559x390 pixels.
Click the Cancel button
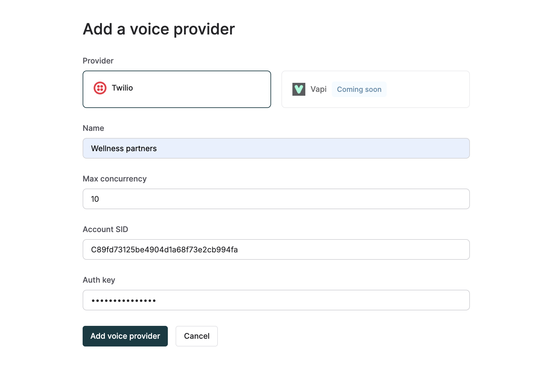pos(197,336)
